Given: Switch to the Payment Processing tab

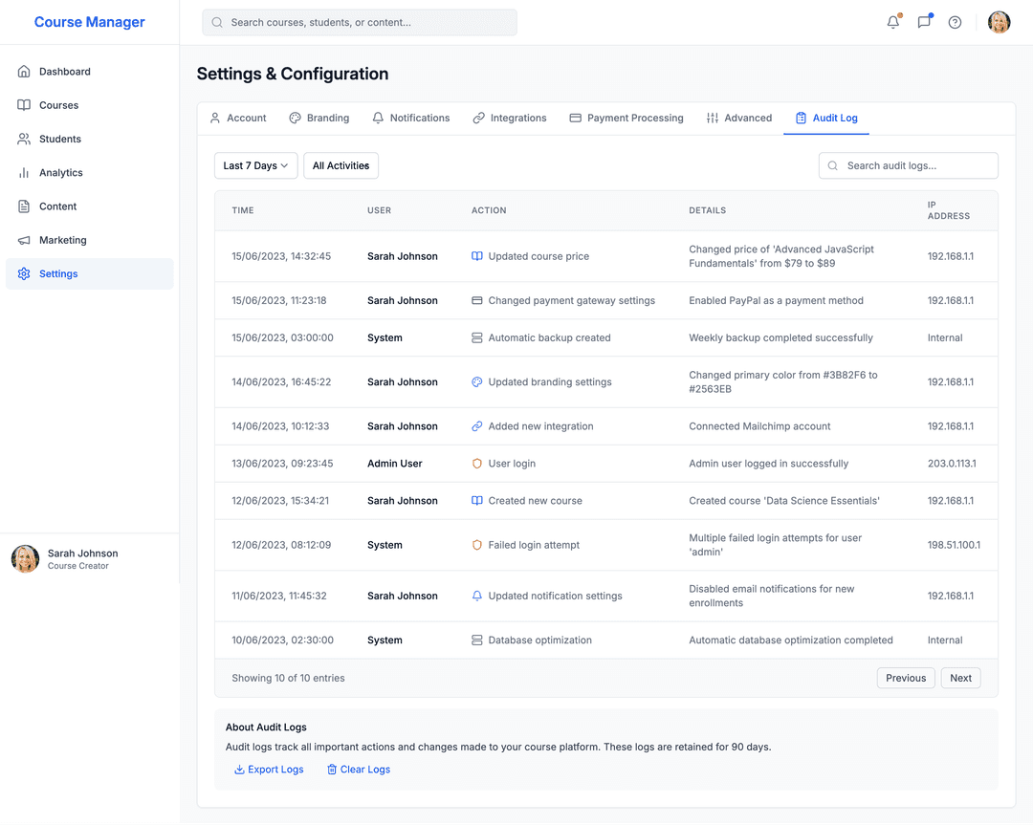Looking at the screenshot, I should point(626,118).
